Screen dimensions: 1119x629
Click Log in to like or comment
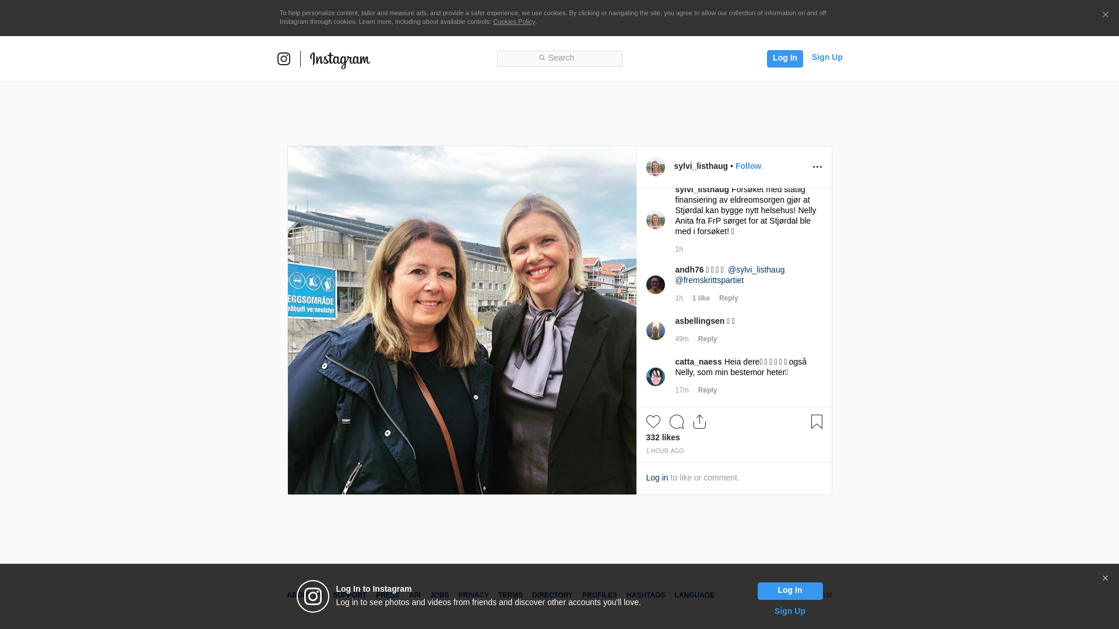pyautogui.click(x=657, y=478)
